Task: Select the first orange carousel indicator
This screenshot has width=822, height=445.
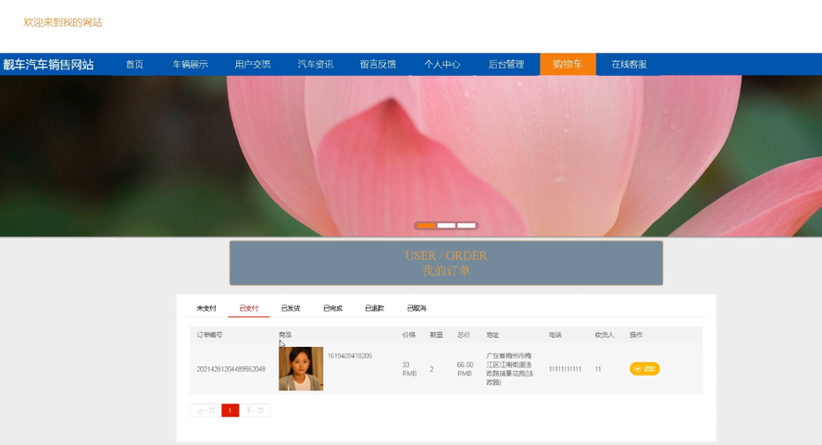Action: point(426,225)
